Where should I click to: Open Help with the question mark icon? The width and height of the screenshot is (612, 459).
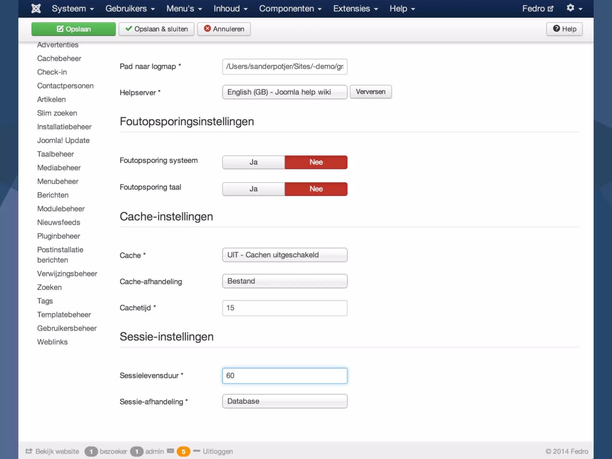(x=564, y=29)
